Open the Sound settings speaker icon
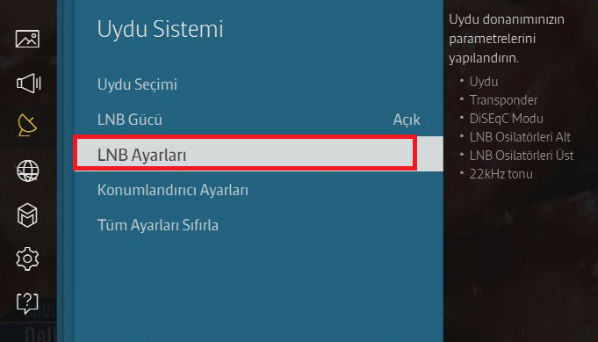The width and height of the screenshot is (598, 342). tap(28, 84)
